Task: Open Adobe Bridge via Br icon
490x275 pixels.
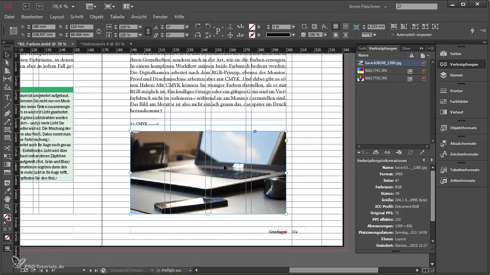Action: [x=27, y=6]
